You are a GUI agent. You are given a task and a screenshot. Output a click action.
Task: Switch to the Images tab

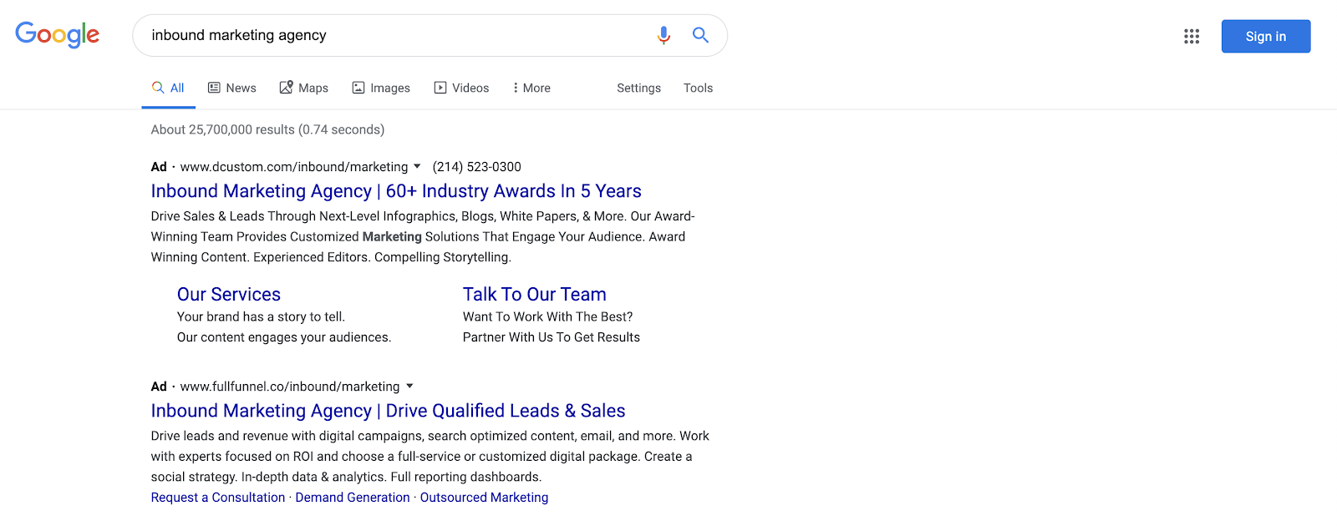coord(381,88)
